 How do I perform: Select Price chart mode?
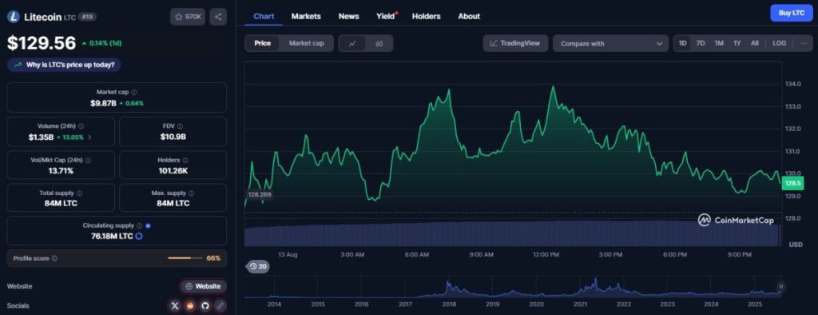pos(262,43)
